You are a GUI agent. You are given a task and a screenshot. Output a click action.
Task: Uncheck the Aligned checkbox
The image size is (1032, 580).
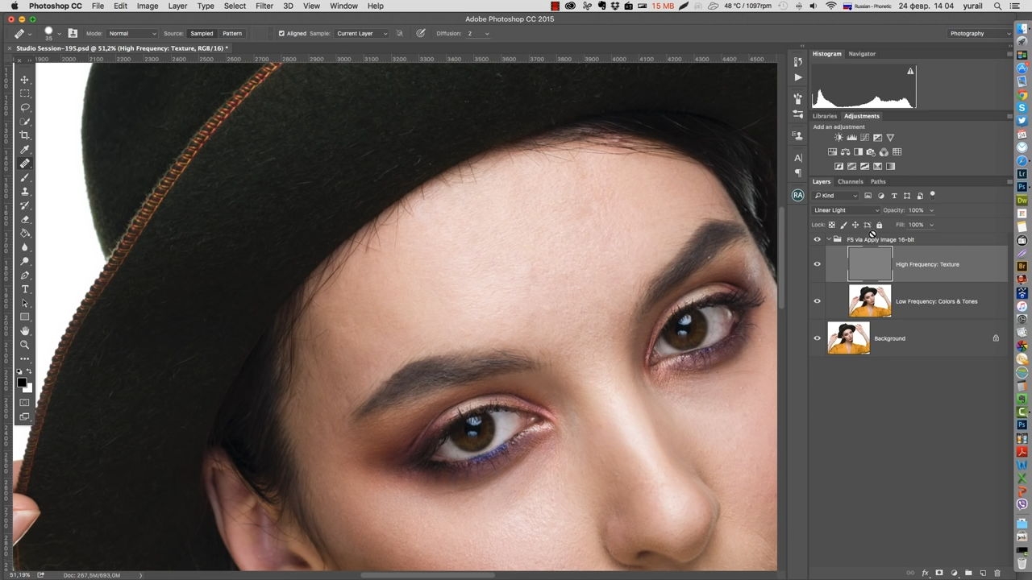281,34
